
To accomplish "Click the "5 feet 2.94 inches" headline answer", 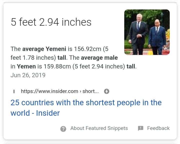I will click(51, 22).
